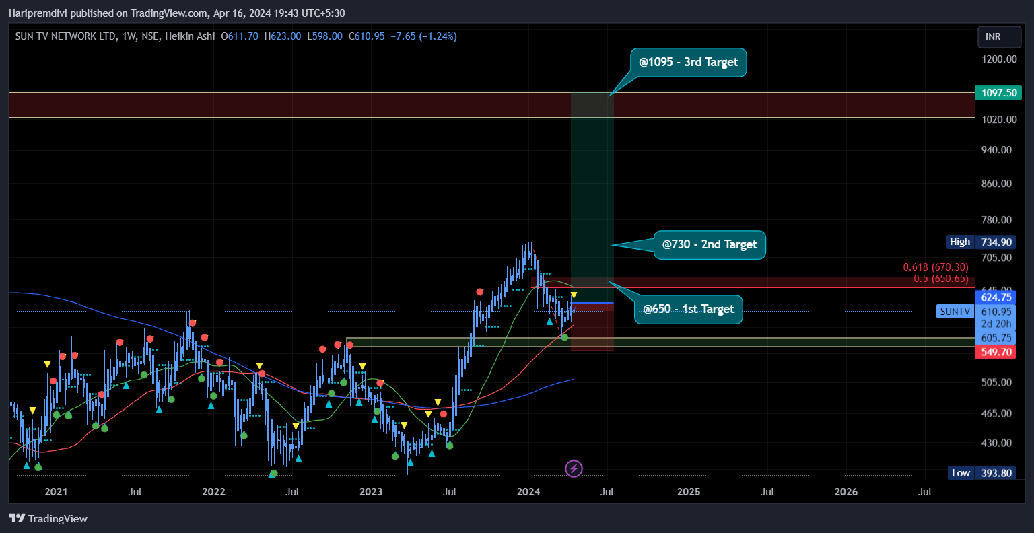Click the 624.75 blue price label
This screenshot has width=1034, height=533.
[x=996, y=297]
